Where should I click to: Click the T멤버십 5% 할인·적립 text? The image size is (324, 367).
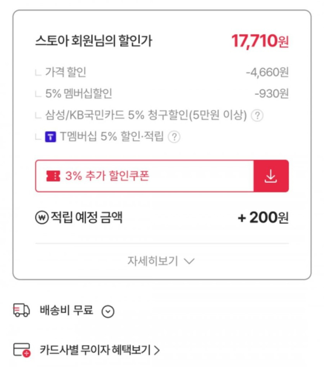click(x=111, y=137)
